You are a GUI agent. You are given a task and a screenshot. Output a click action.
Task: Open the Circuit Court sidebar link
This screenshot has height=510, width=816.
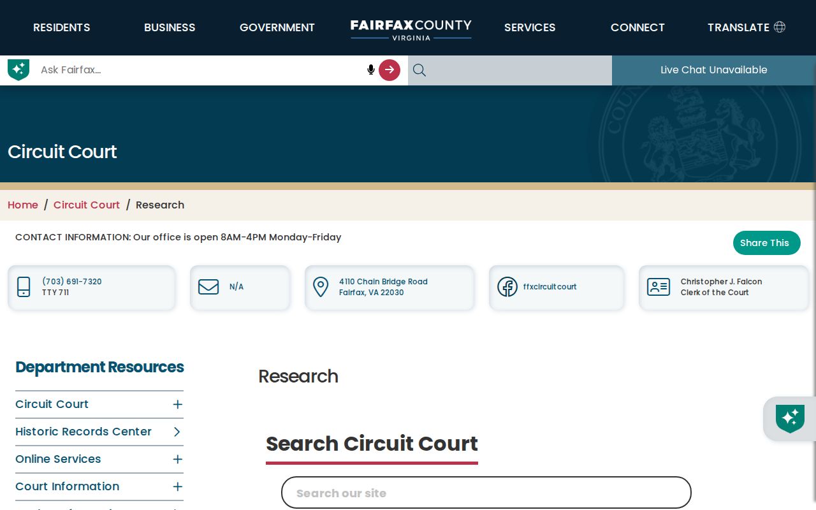52,404
